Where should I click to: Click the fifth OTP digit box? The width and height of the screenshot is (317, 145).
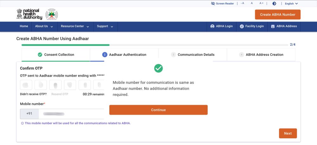85,85
